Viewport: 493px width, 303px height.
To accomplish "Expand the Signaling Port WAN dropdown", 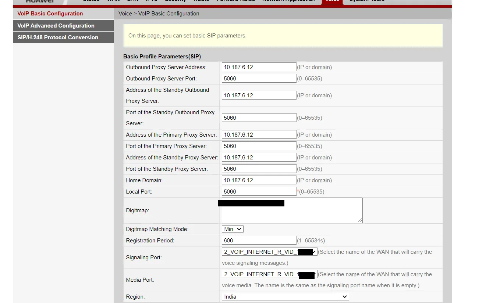I will 269,252.
